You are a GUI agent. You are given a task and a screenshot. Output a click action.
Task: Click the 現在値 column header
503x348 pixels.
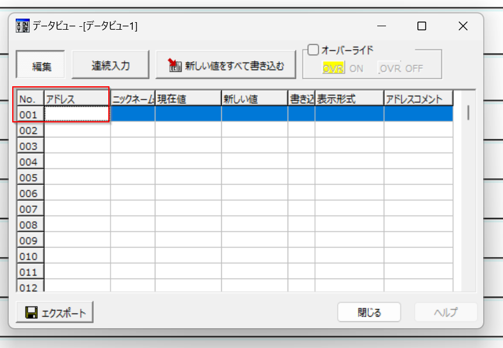point(188,99)
